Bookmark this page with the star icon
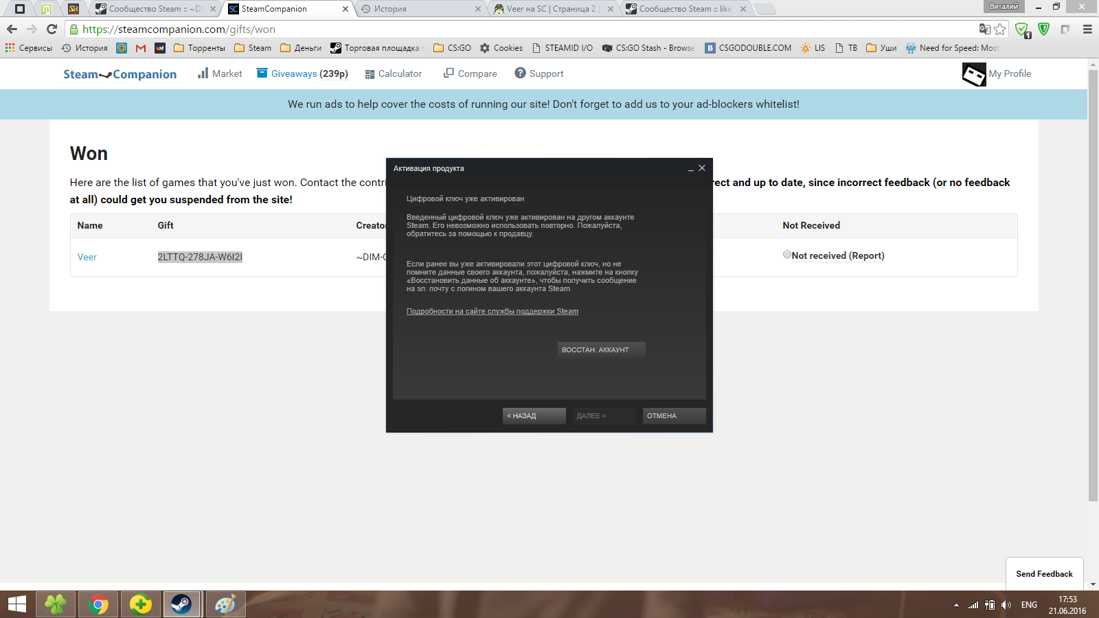 point(1000,29)
